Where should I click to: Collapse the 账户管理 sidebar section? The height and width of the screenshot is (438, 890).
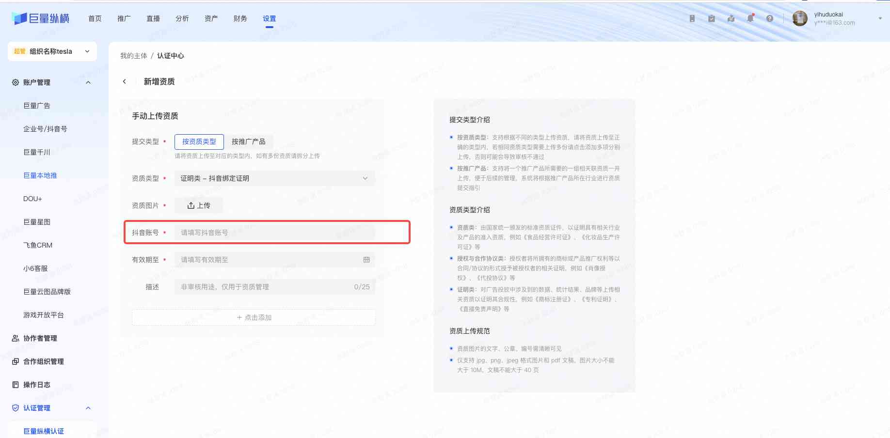tap(88, 82)
